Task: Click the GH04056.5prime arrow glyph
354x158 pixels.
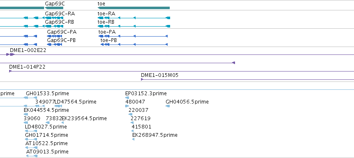Action: pos(168,106)
